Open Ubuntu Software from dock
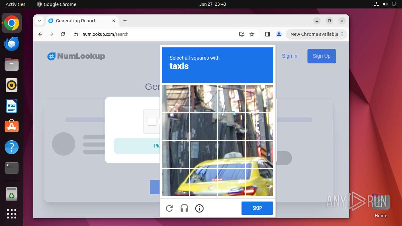402x226 pixels. point(12,126)
